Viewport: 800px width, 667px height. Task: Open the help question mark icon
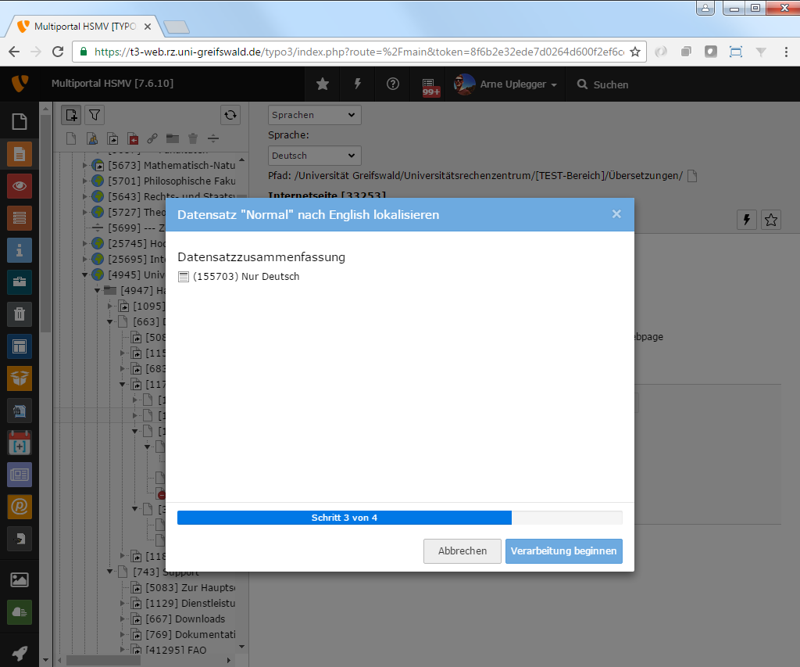[x=393, y=84]
